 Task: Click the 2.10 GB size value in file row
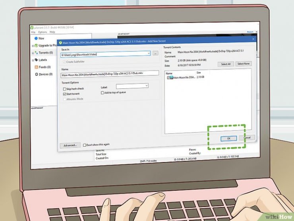point(201,77)
